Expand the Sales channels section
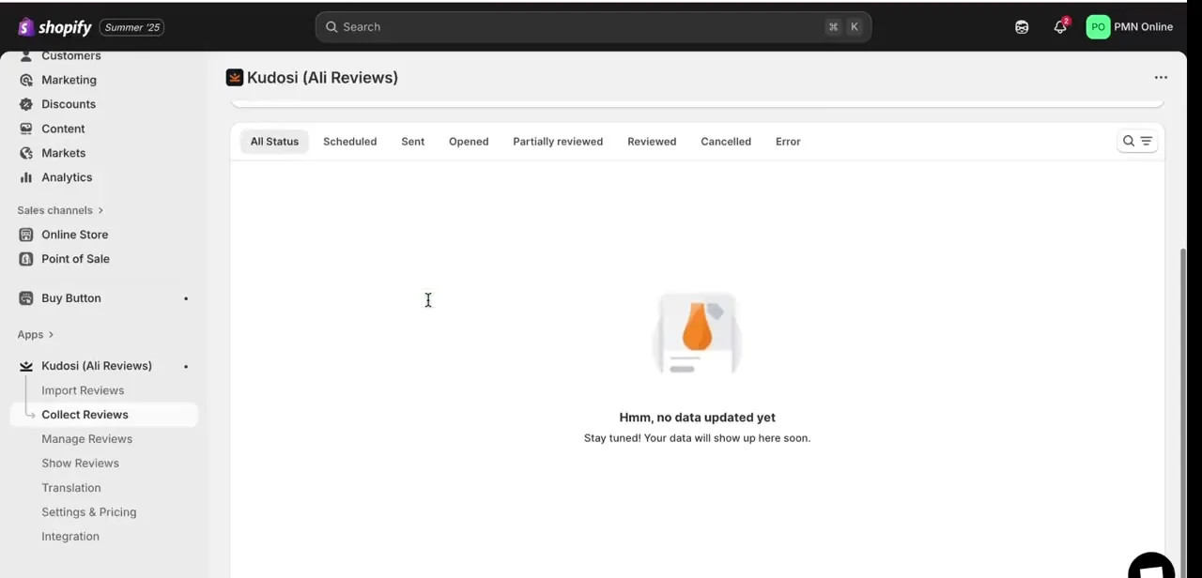 point(60,210)
